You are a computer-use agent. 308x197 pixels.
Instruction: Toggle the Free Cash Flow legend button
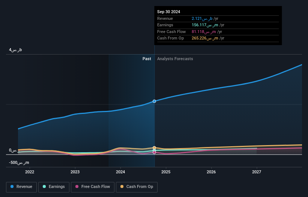[x=93, y=187]
